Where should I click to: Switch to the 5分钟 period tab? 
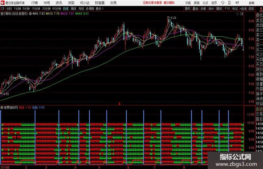[26, 9]
